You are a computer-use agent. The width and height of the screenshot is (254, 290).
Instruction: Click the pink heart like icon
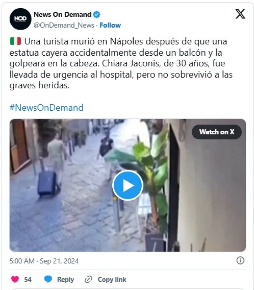click(15, 279)
